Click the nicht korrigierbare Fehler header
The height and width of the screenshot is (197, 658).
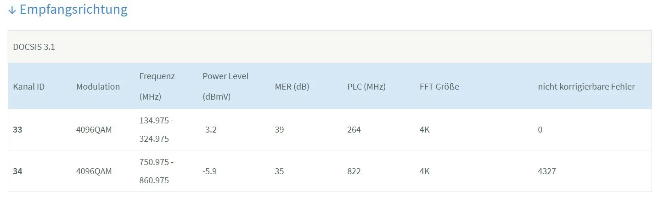tap(586, 86)
